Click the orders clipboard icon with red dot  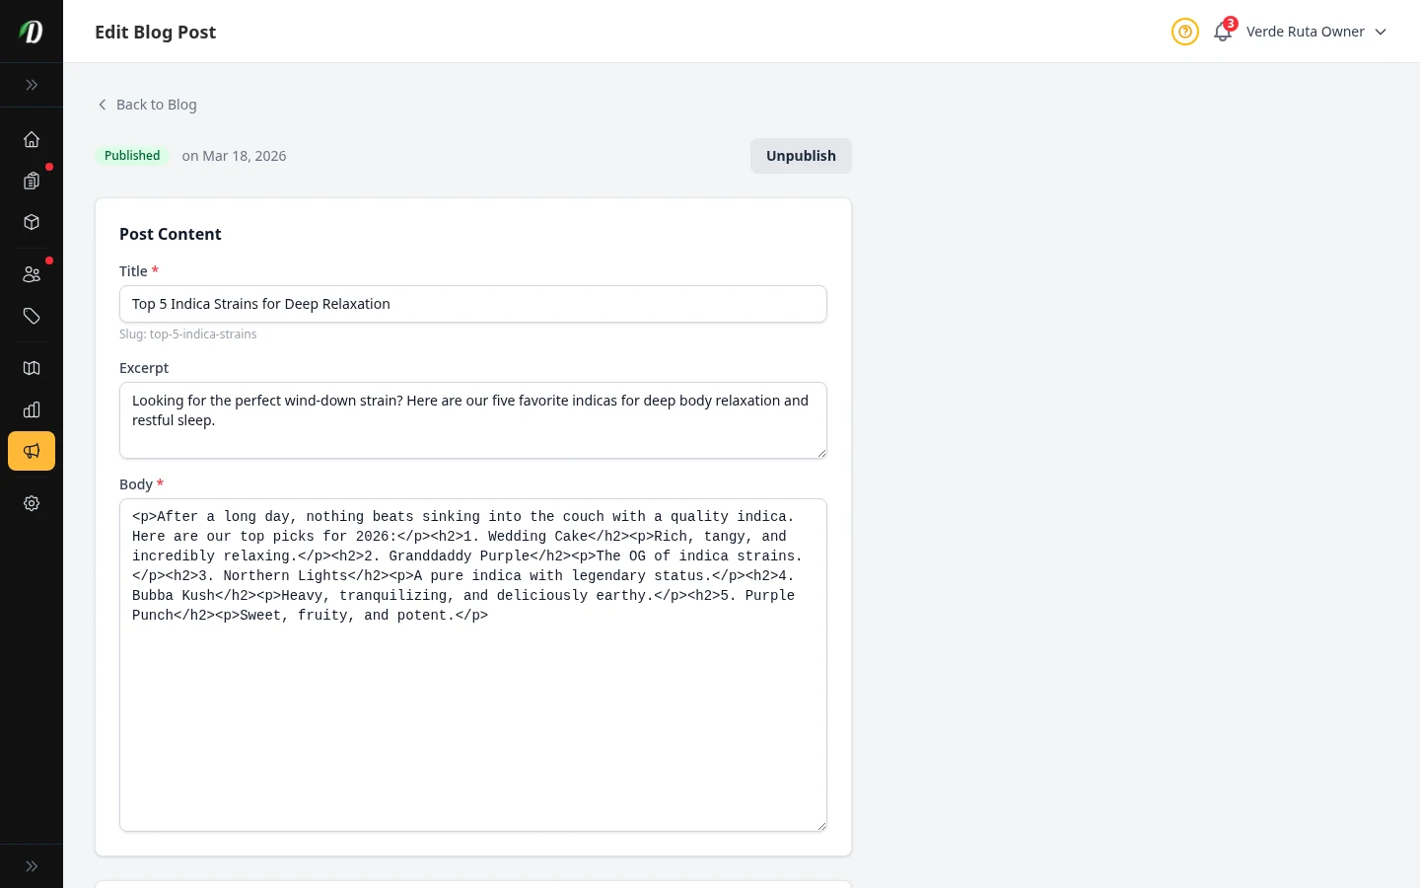[x=32, y=182]
